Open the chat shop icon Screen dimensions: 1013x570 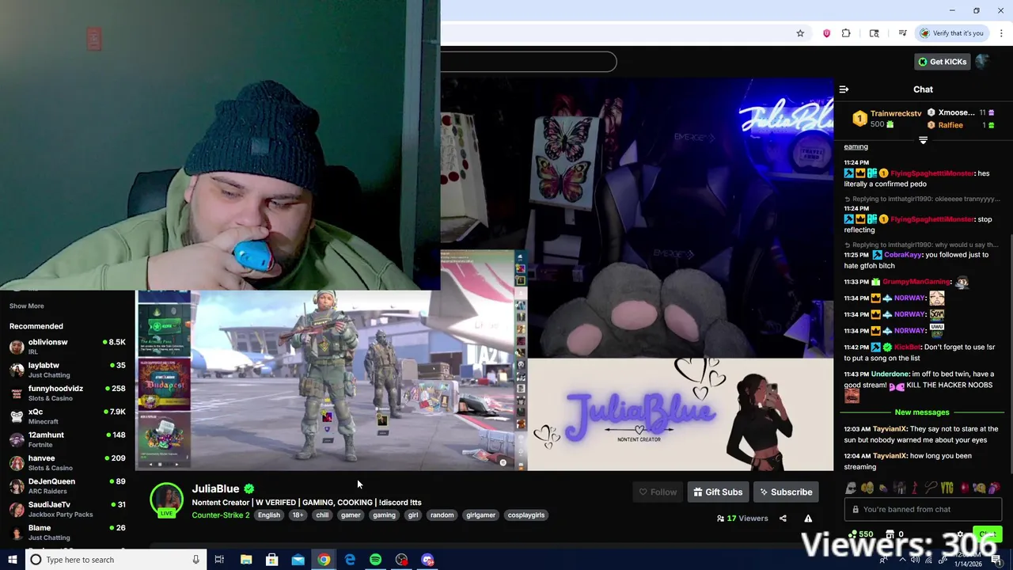(x=890, y=534)
